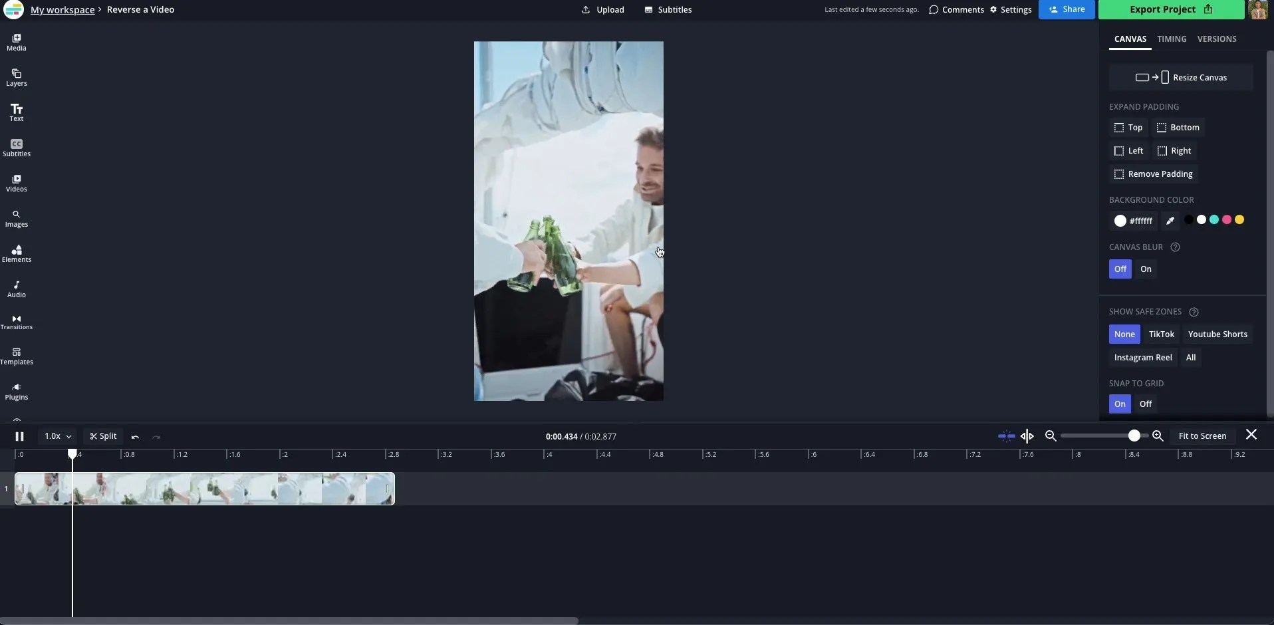
Task: Pause the video playback
Action: coord(19,436)
